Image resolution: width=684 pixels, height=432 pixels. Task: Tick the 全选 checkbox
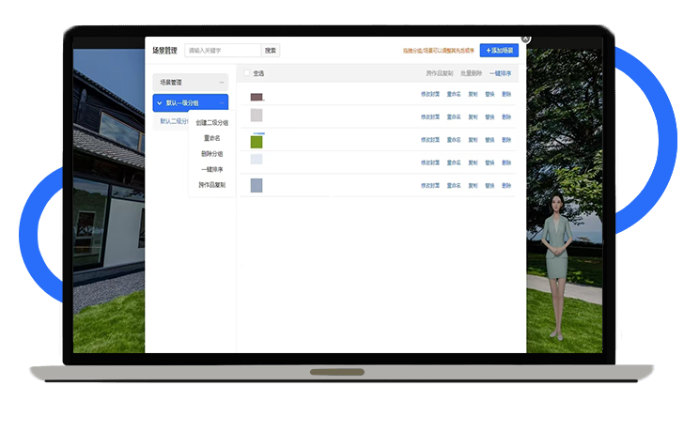(x=248, y=73)
